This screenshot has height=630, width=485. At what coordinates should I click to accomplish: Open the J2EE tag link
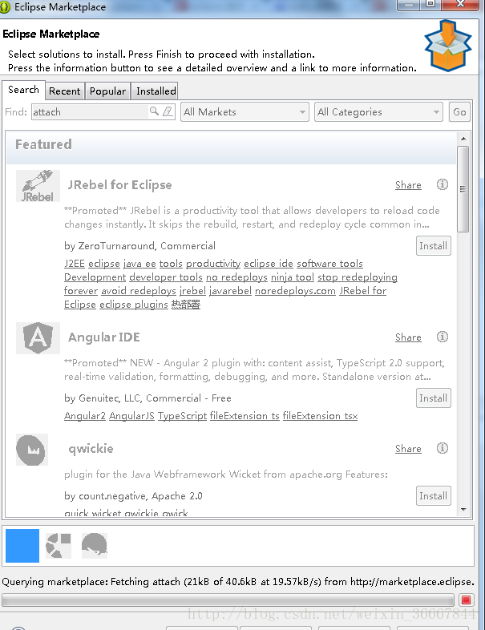pyautogui.click(x=75, y=264)
